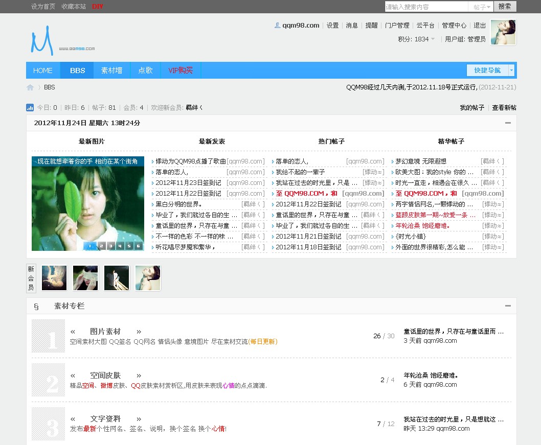The height and width of the screenshot is (445, 541).
Task: Open the second new member avatar
Action: pyautogui.click(x=85, y=278)
